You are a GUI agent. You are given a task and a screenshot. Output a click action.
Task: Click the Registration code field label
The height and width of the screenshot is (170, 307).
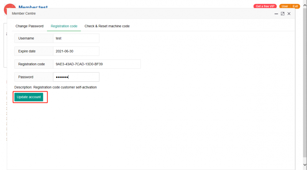coord(31,64)
